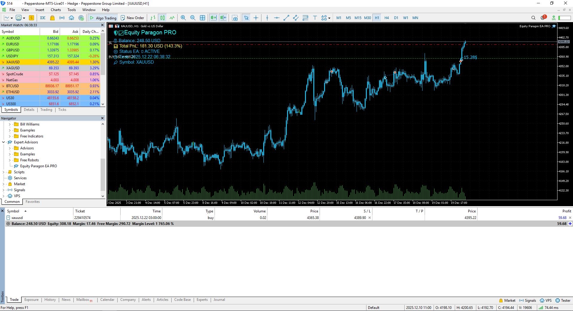Switch chart to bar chart mode
Viewport: 573px width, 311px height.
coord(153,18)
